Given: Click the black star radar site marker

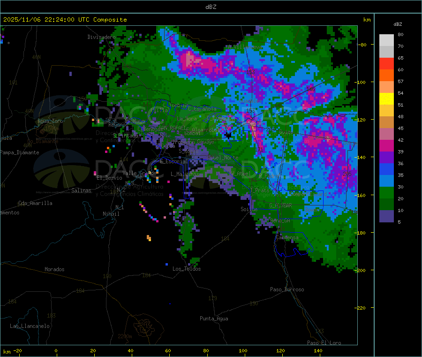Looking at the screenshot, I should (228, 136).
